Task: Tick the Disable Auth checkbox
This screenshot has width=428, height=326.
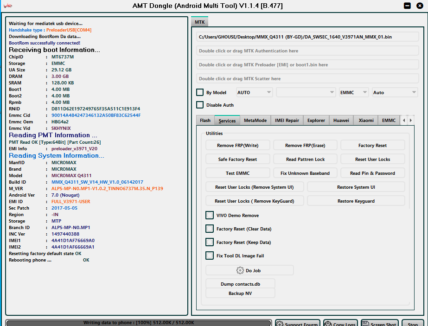Action: [200, 105]
